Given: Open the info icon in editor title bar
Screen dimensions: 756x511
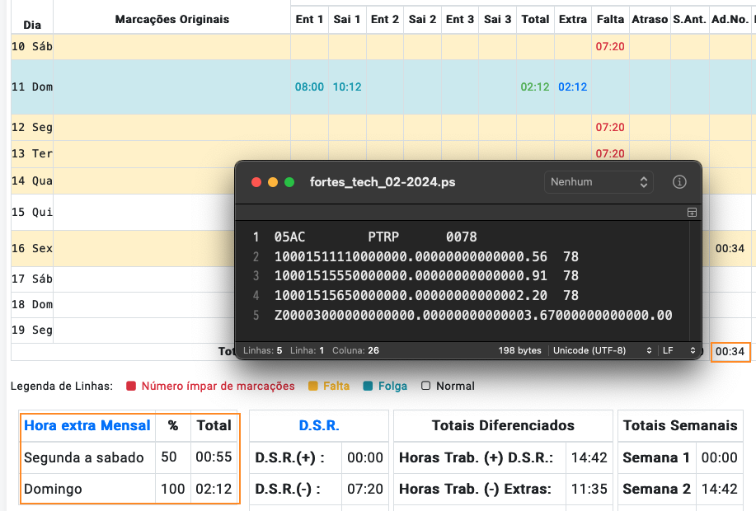Looking at the screenshot, I should [x=679, y=182].
